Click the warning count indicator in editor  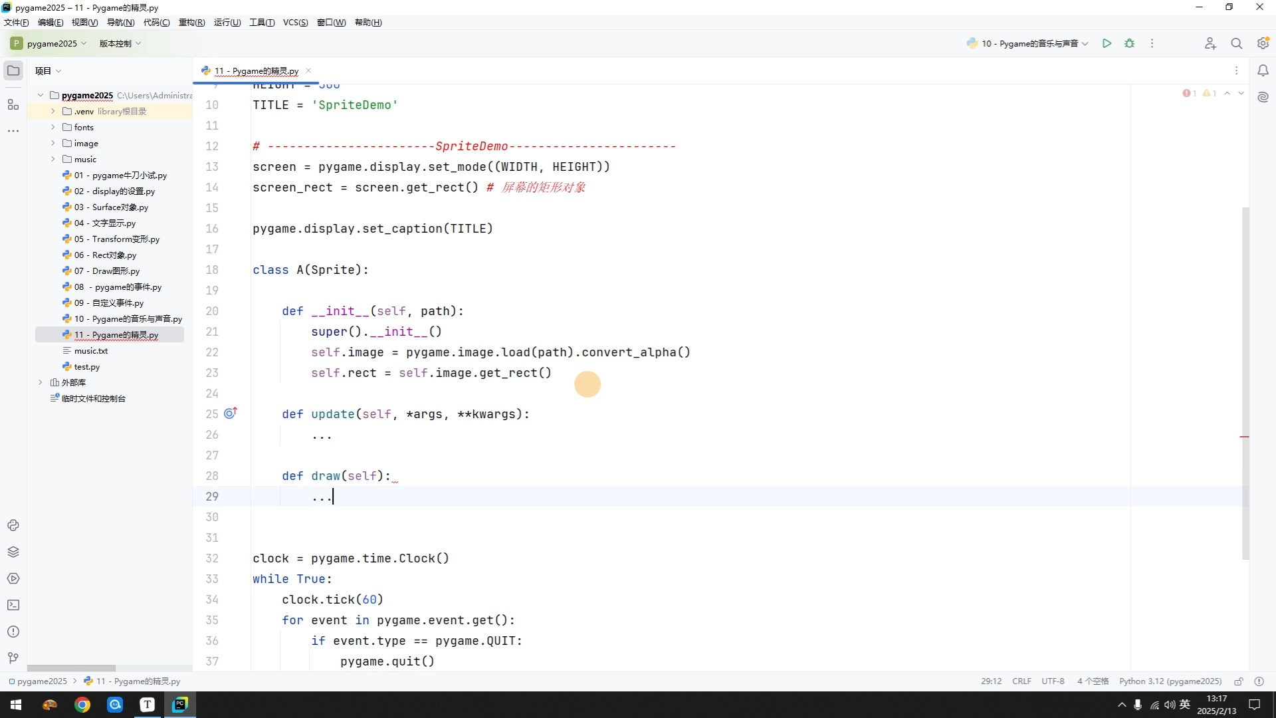point(1210,93)
